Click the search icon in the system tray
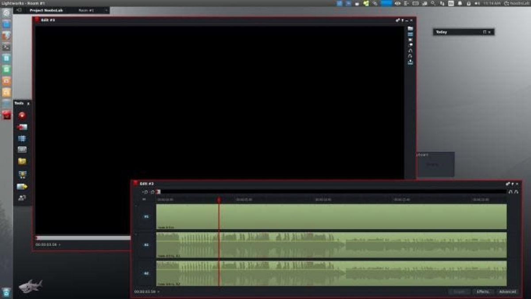This screenshot has width=531, height=299. click(433, 3)
